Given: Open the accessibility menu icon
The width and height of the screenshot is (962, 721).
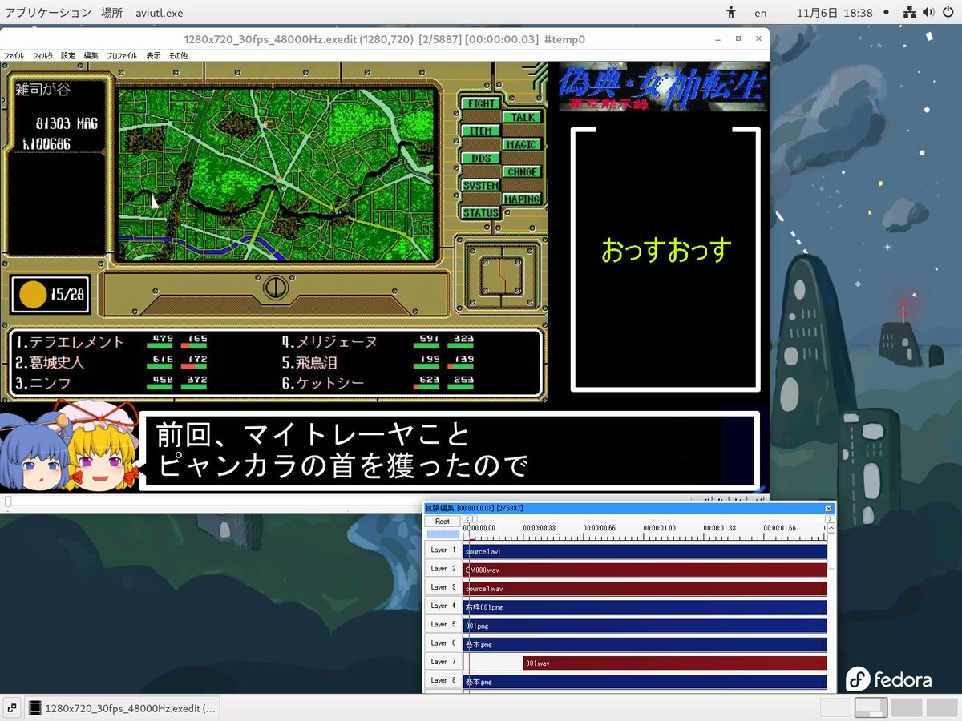Looking at the screenshot, I should click(730, 13).
